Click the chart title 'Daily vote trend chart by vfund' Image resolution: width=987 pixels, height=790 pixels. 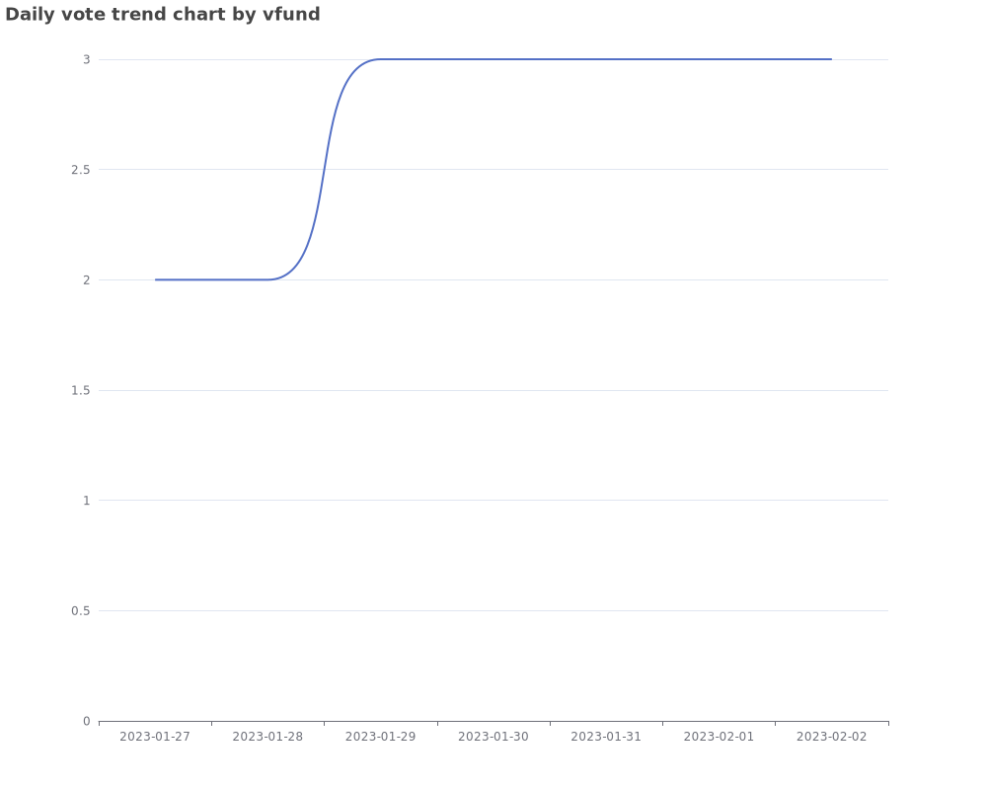[163, 15]
